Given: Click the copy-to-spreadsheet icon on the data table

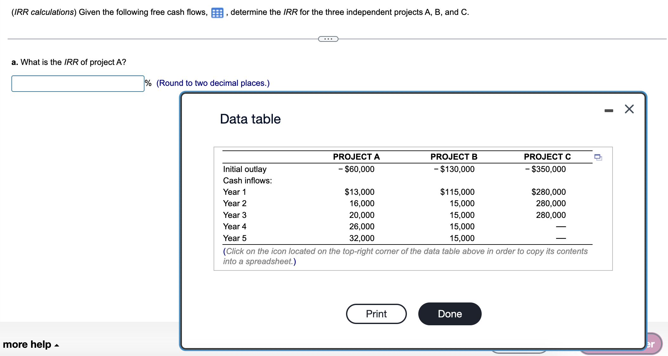Looking at the screenshot, I should pos(598,157).
